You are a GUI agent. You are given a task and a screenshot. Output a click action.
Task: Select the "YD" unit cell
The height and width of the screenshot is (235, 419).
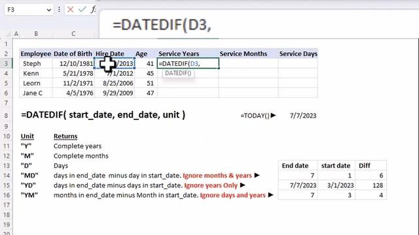coord(28,185)
